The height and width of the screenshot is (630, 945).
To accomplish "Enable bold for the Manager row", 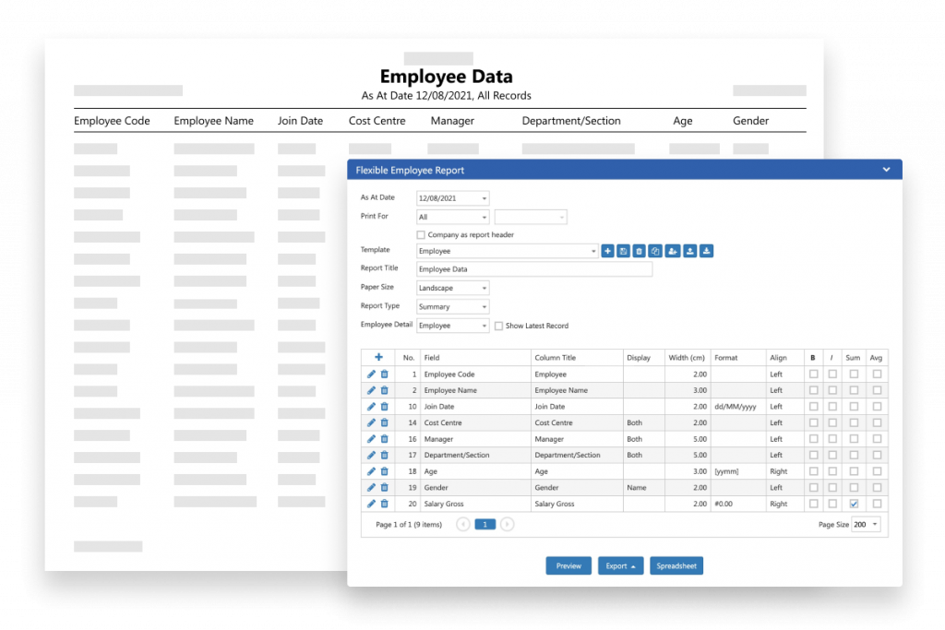I will tap(814, 439).
